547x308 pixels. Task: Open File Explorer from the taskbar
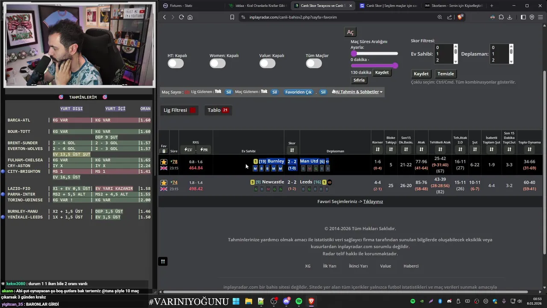[248, 302]
